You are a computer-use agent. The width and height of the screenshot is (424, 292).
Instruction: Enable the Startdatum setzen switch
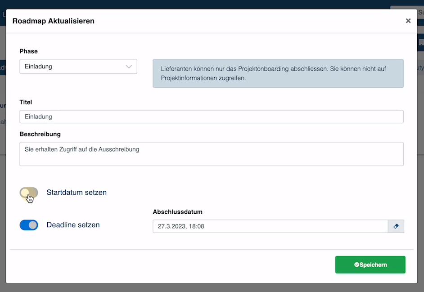pos(29,193)
